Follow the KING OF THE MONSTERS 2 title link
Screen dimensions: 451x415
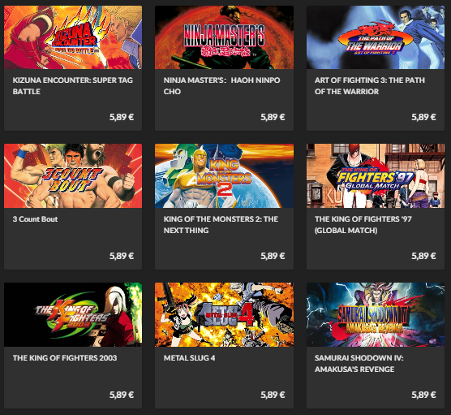point(221,225)
